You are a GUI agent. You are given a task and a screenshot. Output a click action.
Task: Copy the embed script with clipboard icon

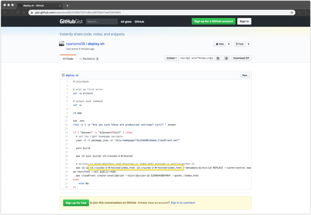[x=218, y=58]
